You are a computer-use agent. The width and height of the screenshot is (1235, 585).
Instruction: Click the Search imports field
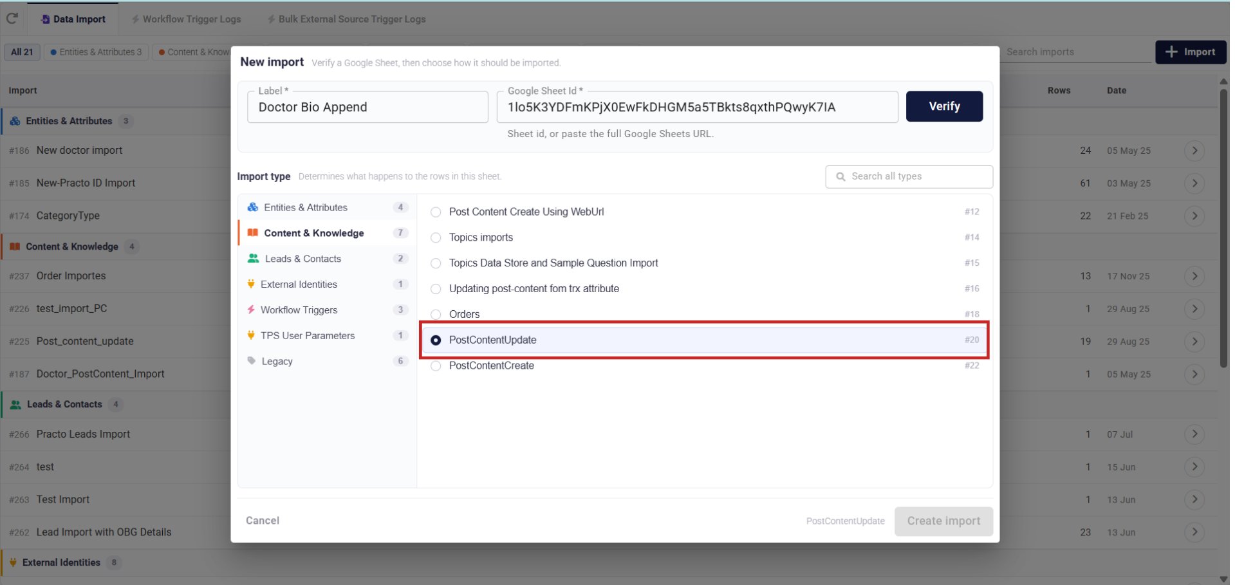1076,52
